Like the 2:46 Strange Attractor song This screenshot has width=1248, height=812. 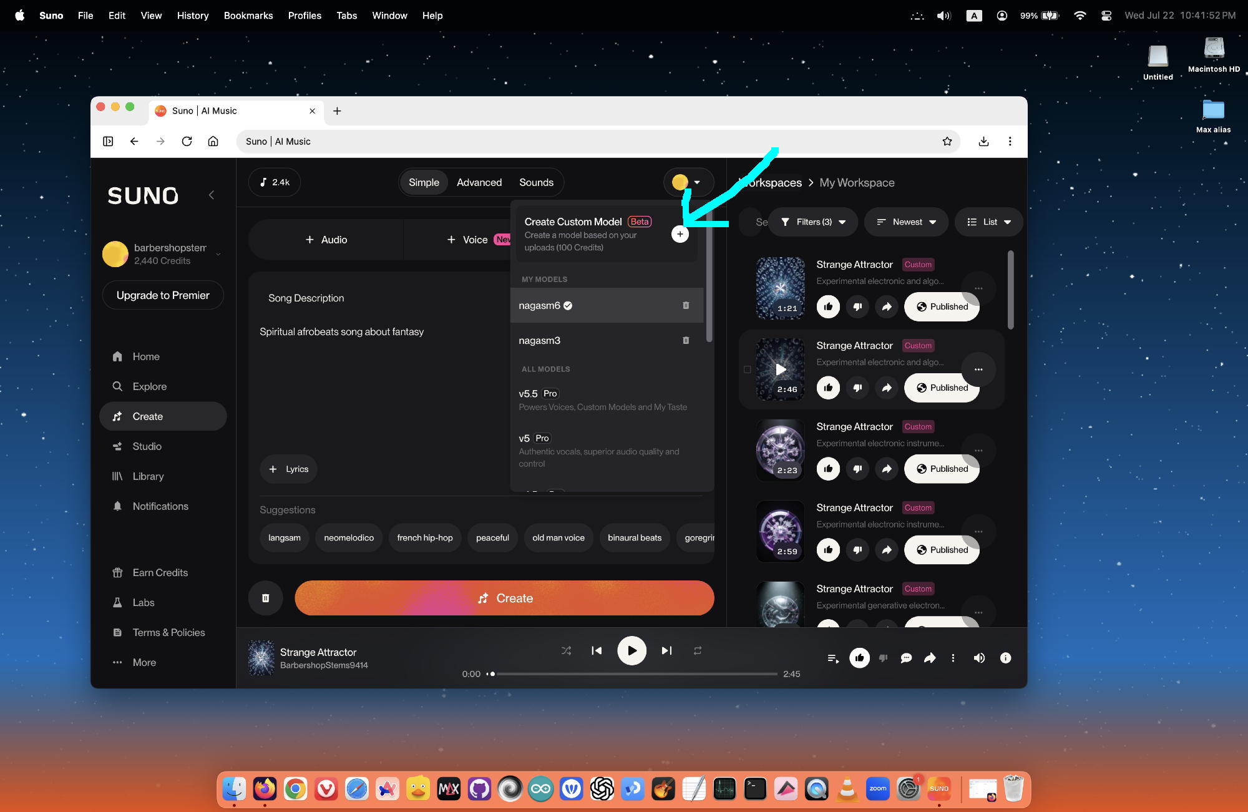(x=828, y=388)
